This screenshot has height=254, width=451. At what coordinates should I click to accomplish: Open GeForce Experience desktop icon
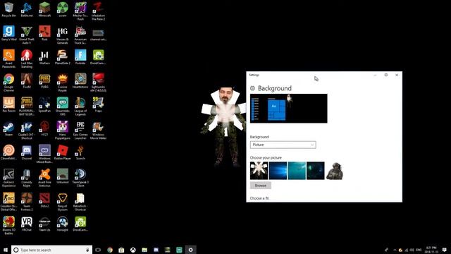(8, 178)
